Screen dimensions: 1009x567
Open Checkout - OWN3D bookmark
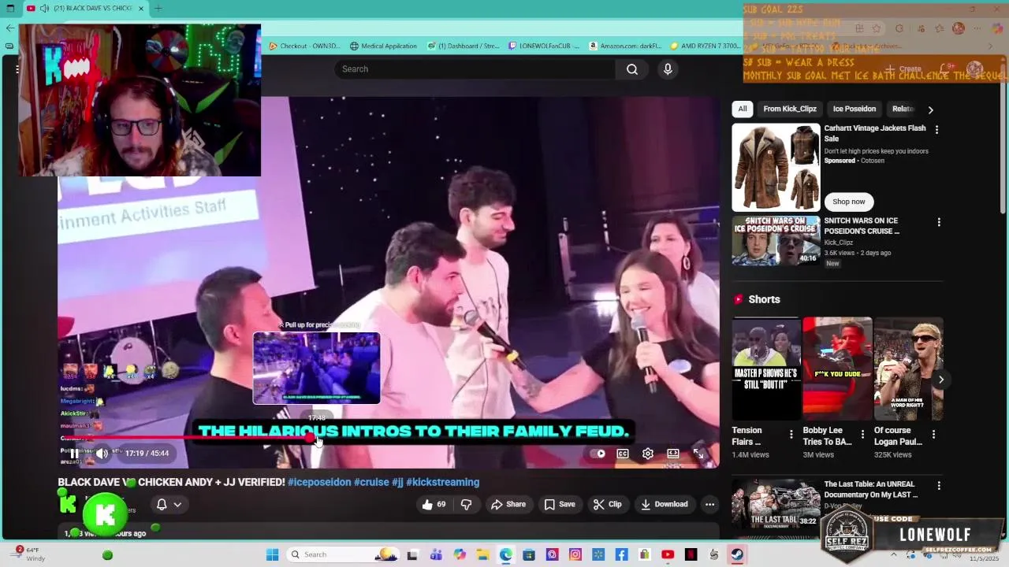click(304, 46)
